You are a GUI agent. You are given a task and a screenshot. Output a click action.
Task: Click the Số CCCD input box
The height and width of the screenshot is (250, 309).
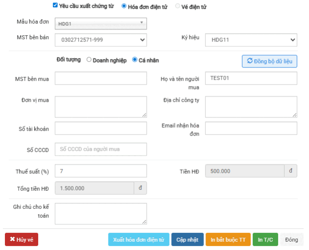tap(101, 149)
